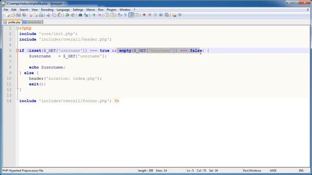Collapse the fold marker on line 1
This screenshot has width=312, height=175.
coord(18,28)
